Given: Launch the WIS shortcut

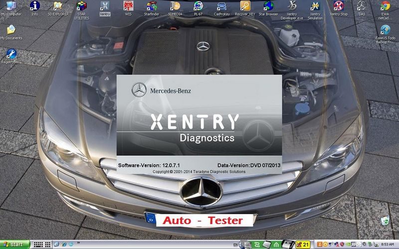Looking at the screenshot, I should tap(128, 8).
